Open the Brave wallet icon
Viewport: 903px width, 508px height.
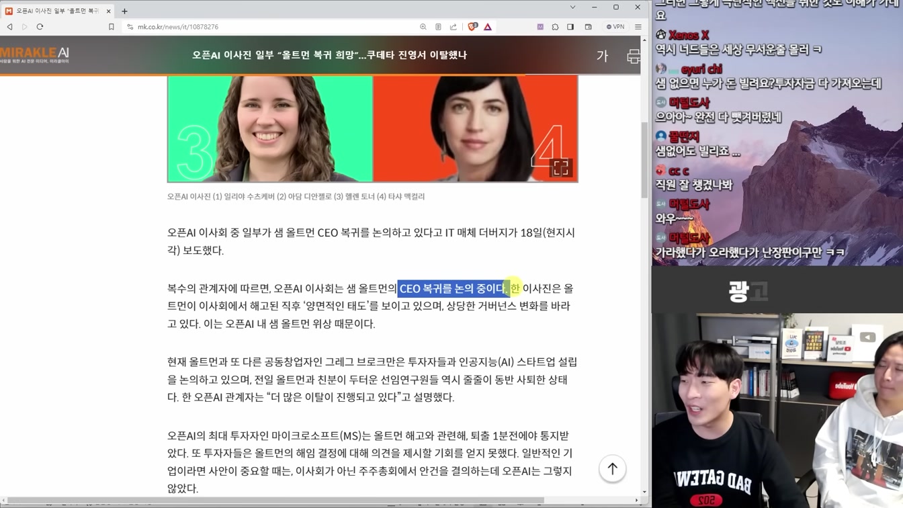pyautogui.click(x=588, y=27)
